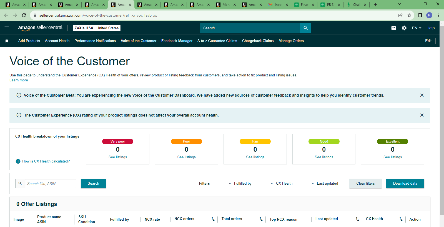Screen dimensions: 444x227
Task: Go back using the browser back arrow
Action: pyautogui.click(x=6, y=15)
